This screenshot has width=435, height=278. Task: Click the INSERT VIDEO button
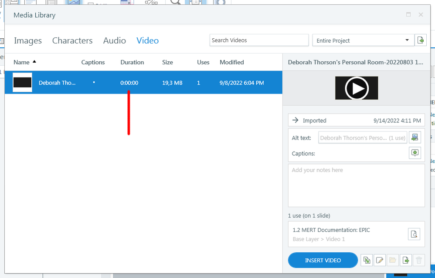coord(323,260)
